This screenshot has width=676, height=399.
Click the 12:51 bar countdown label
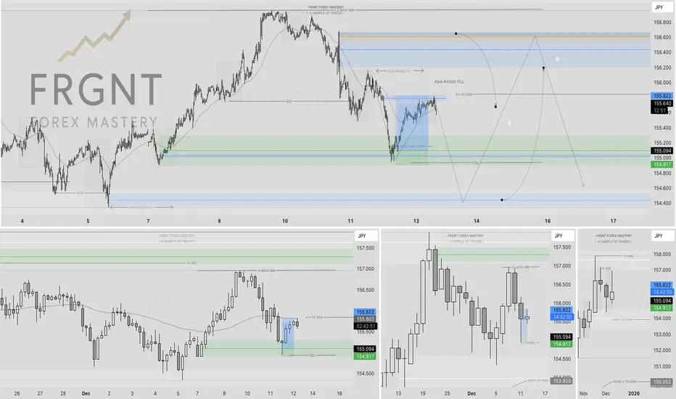pos(659,111)
